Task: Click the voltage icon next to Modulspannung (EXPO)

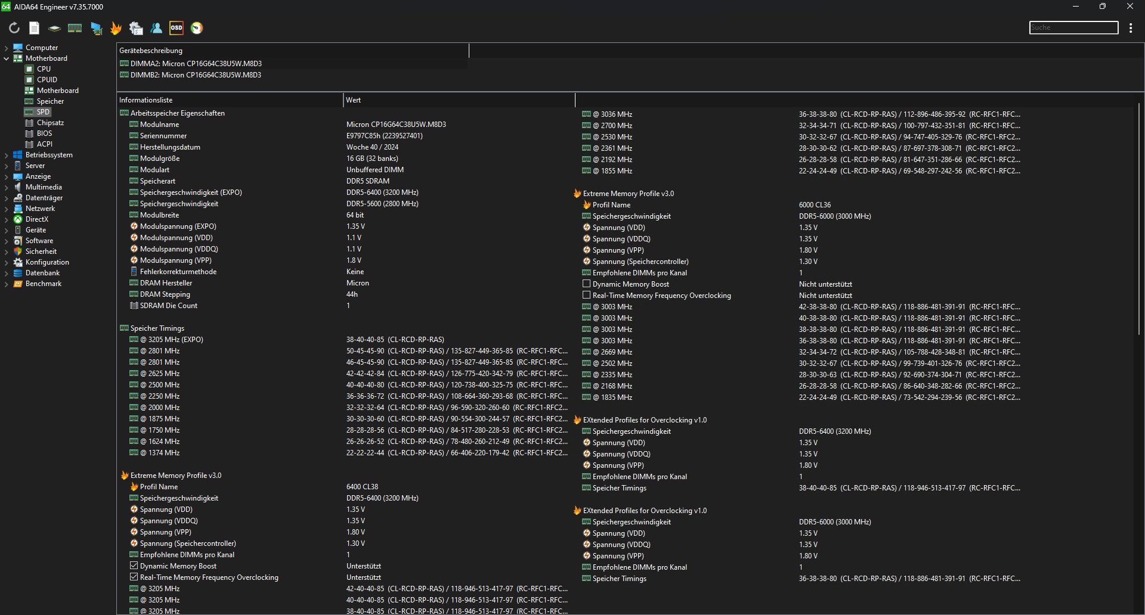Action: 134,226
